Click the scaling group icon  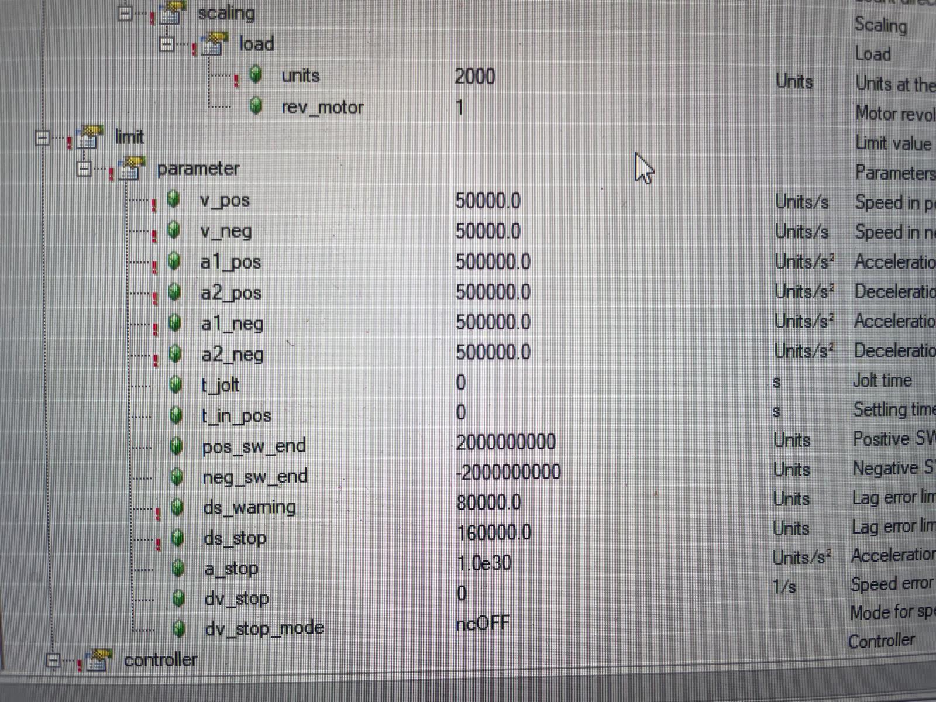(172, 12)
